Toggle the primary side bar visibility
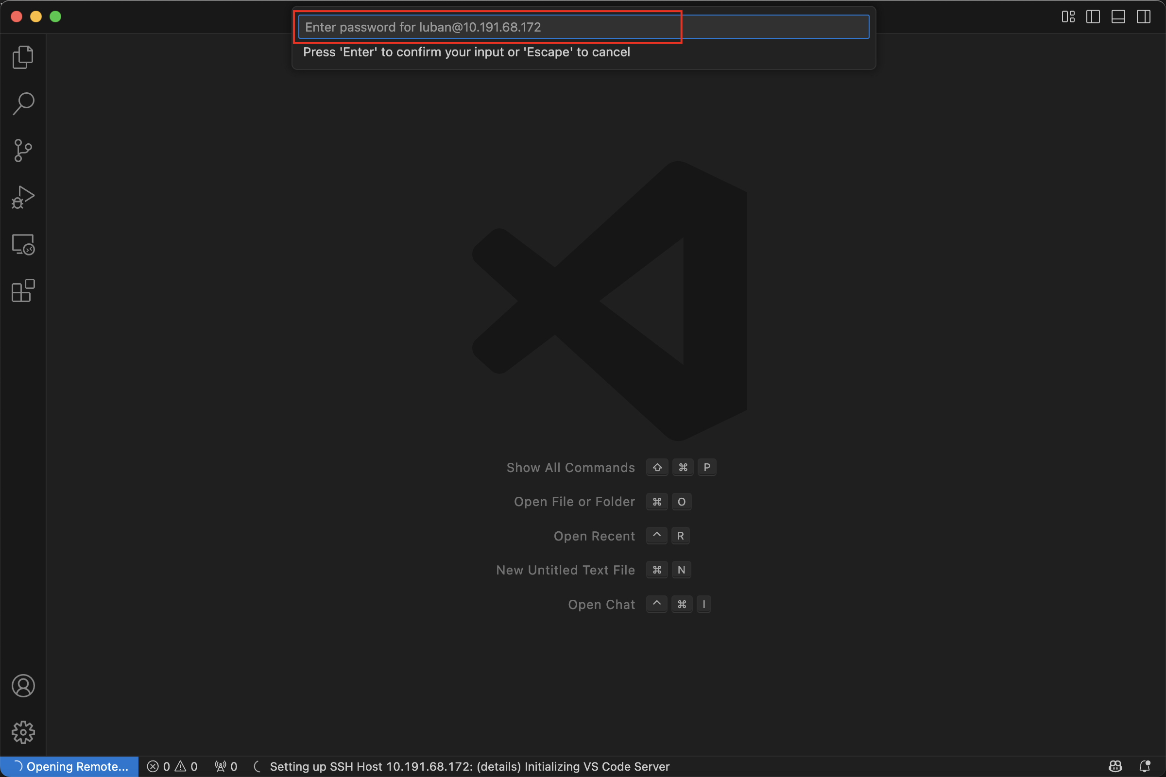1166x777 pixels. point(1093,17)
